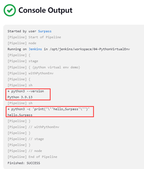Click the Console Output heading
The image size is (144, 169).
pos(45,10)
